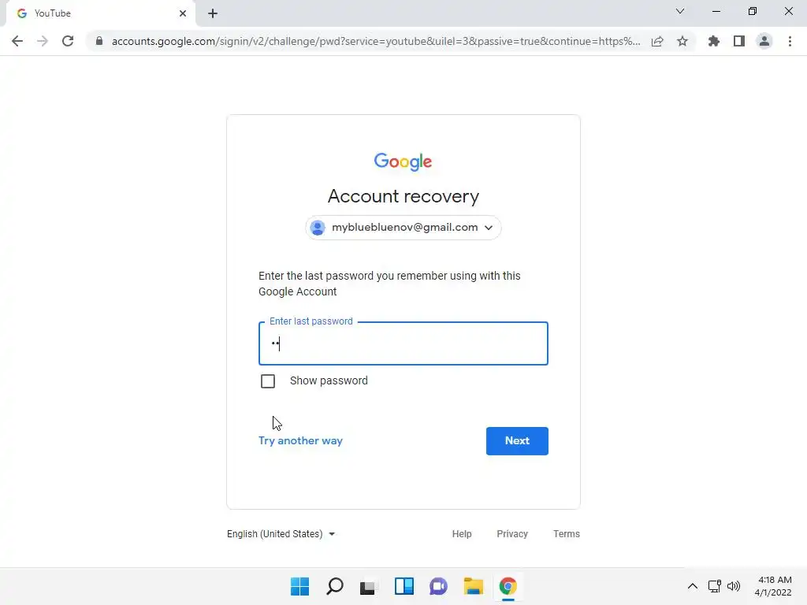Open the tab search chevron

click(680, 11)
